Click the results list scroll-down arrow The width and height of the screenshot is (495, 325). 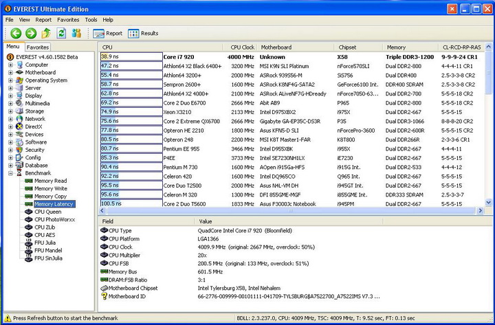click(x=488, y=203)
